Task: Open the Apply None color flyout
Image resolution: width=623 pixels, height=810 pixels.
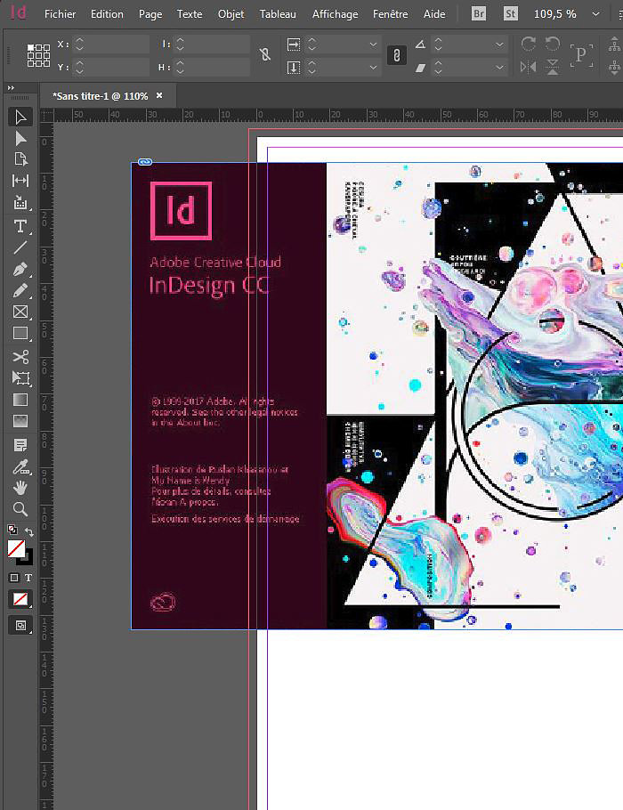Action: (x=20, y=599)
